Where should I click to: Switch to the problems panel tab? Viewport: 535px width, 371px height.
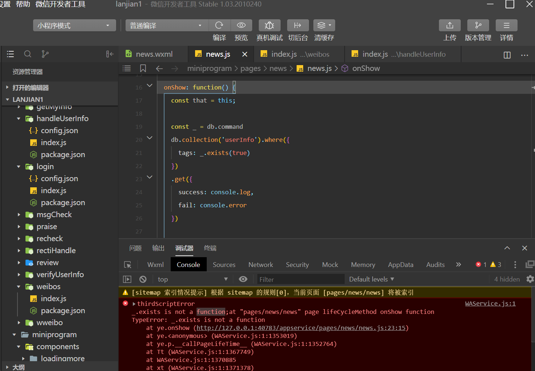tap(135, 248)
